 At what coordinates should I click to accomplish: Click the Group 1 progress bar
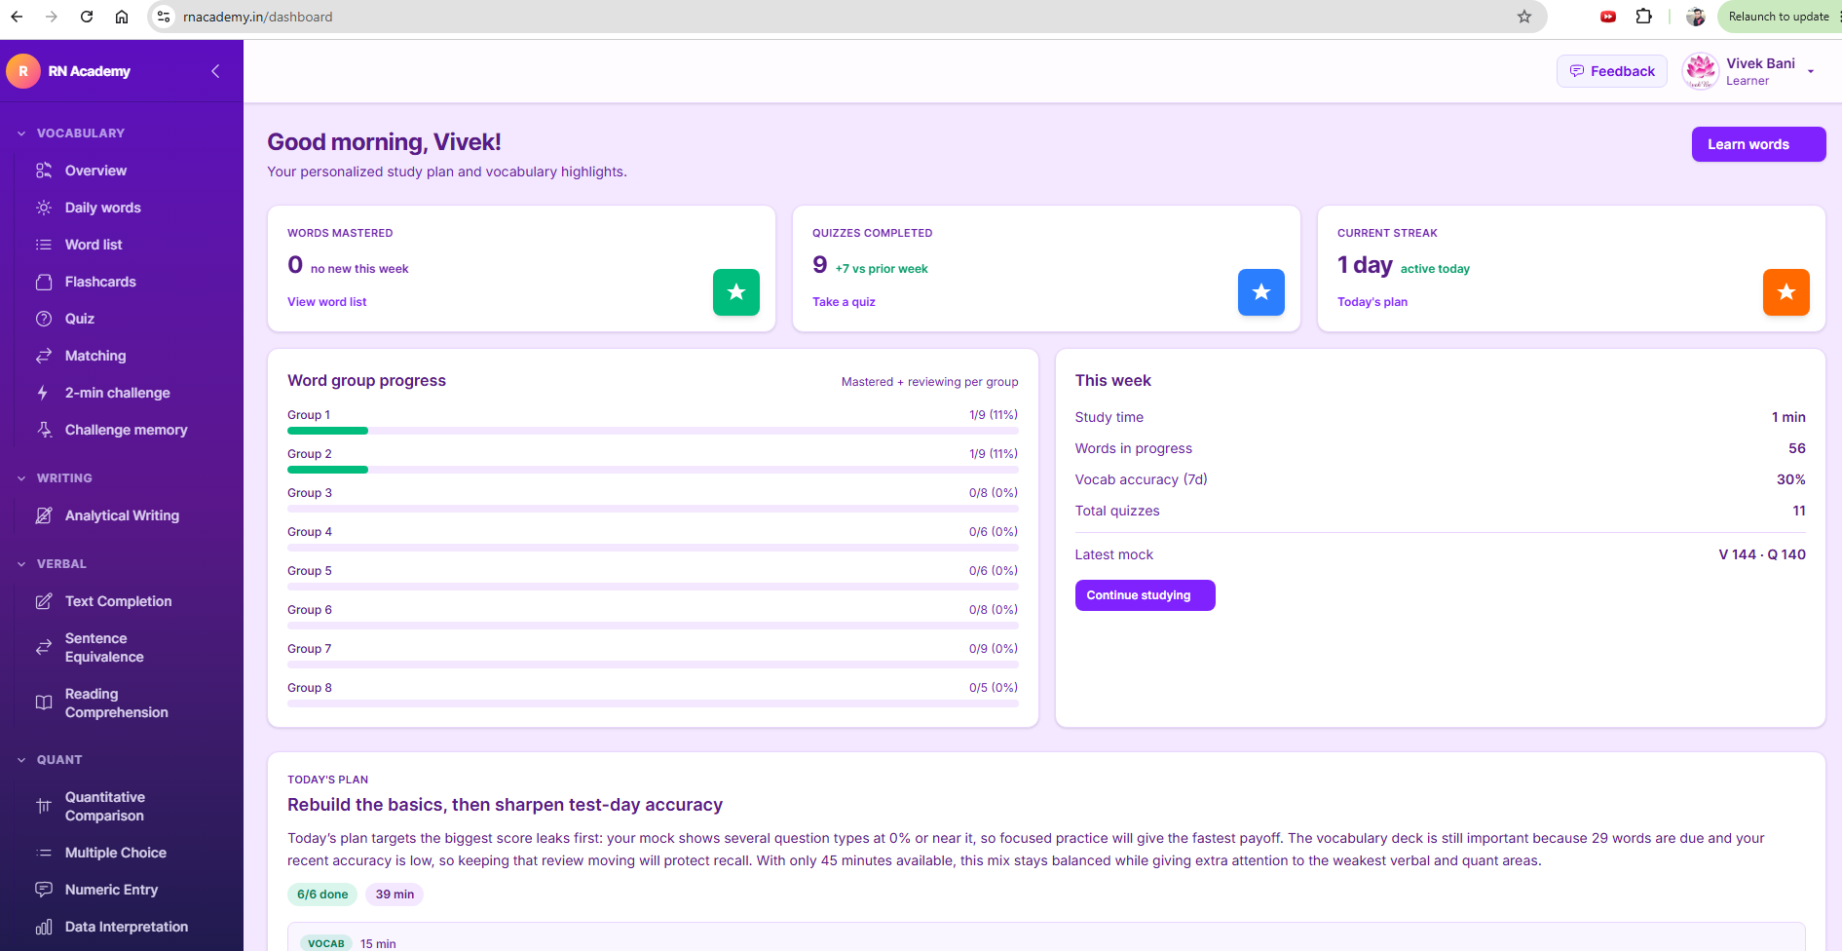[653, 431]
